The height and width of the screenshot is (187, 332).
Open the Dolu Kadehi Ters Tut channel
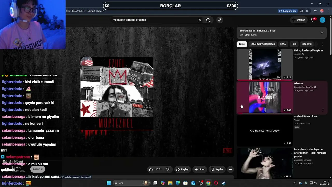pos(304,87)
